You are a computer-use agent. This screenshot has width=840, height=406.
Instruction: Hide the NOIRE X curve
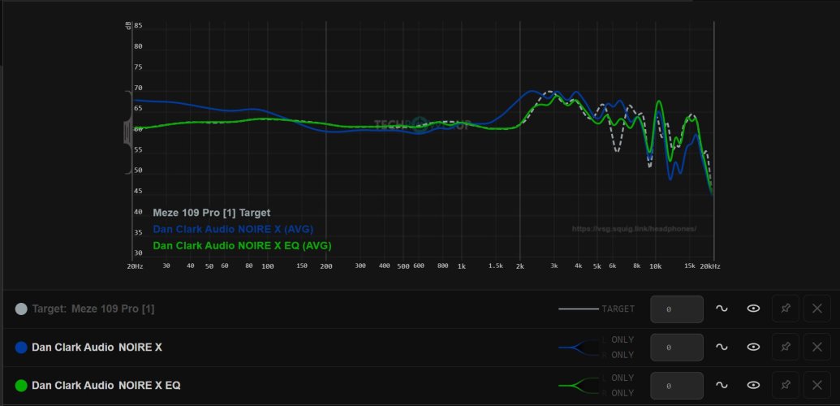click(x=753, y=347)
